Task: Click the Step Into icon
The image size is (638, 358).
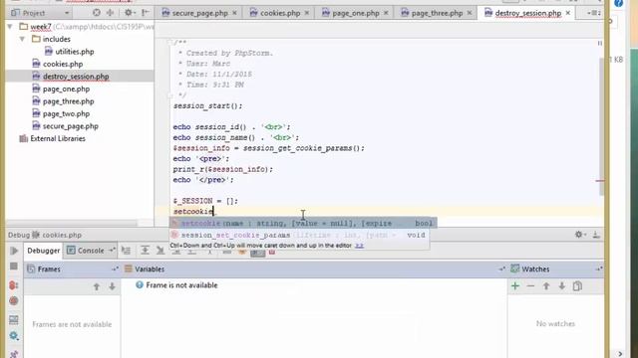Action: pos(160,251)
